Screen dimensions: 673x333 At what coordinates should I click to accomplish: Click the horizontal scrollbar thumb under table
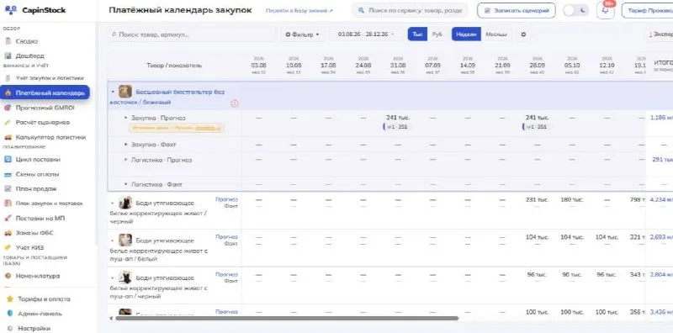pyautogui.click(x=287, y=319)
